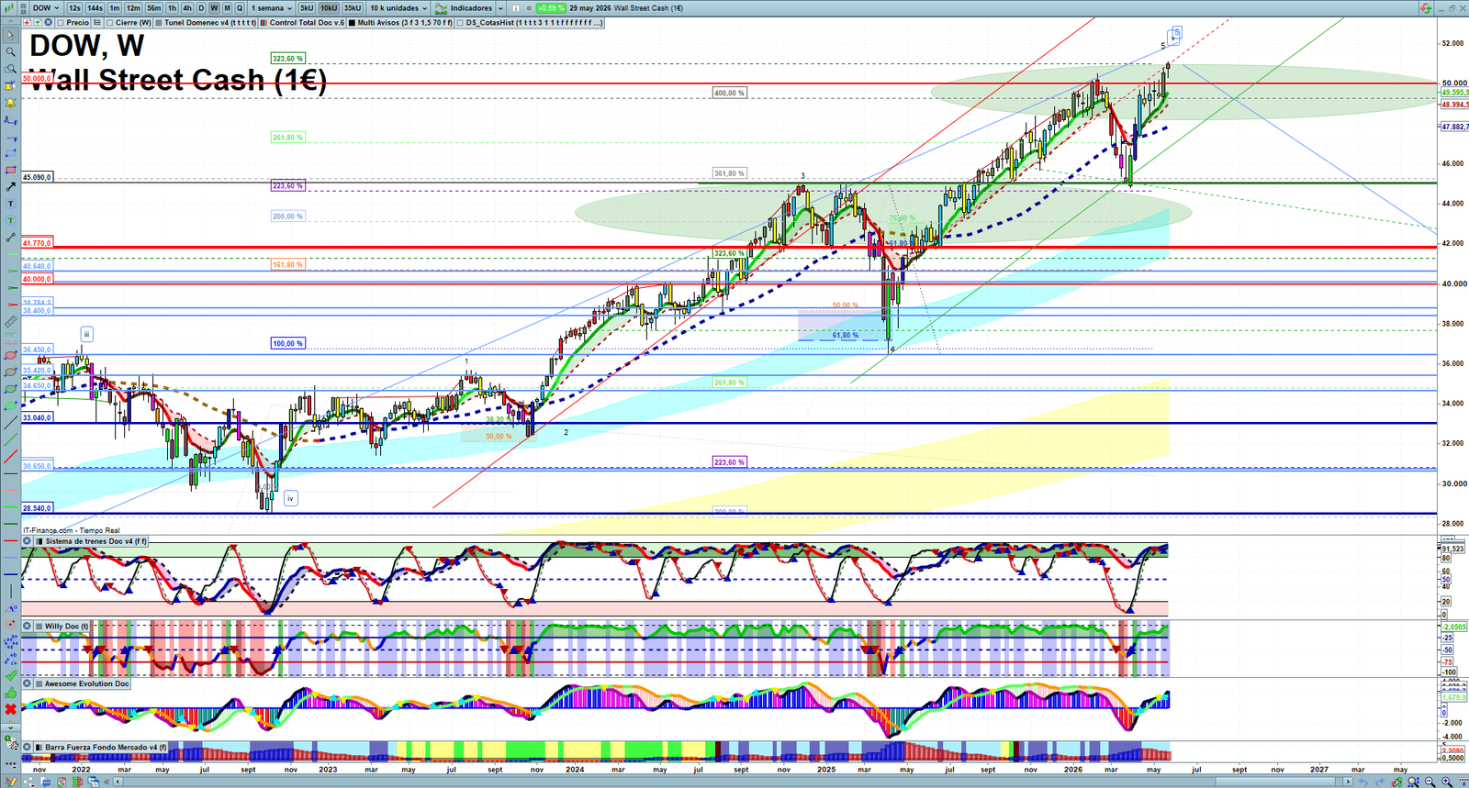
Task: Toggle the Sistema de trenes color square
Action: point(39,541)
